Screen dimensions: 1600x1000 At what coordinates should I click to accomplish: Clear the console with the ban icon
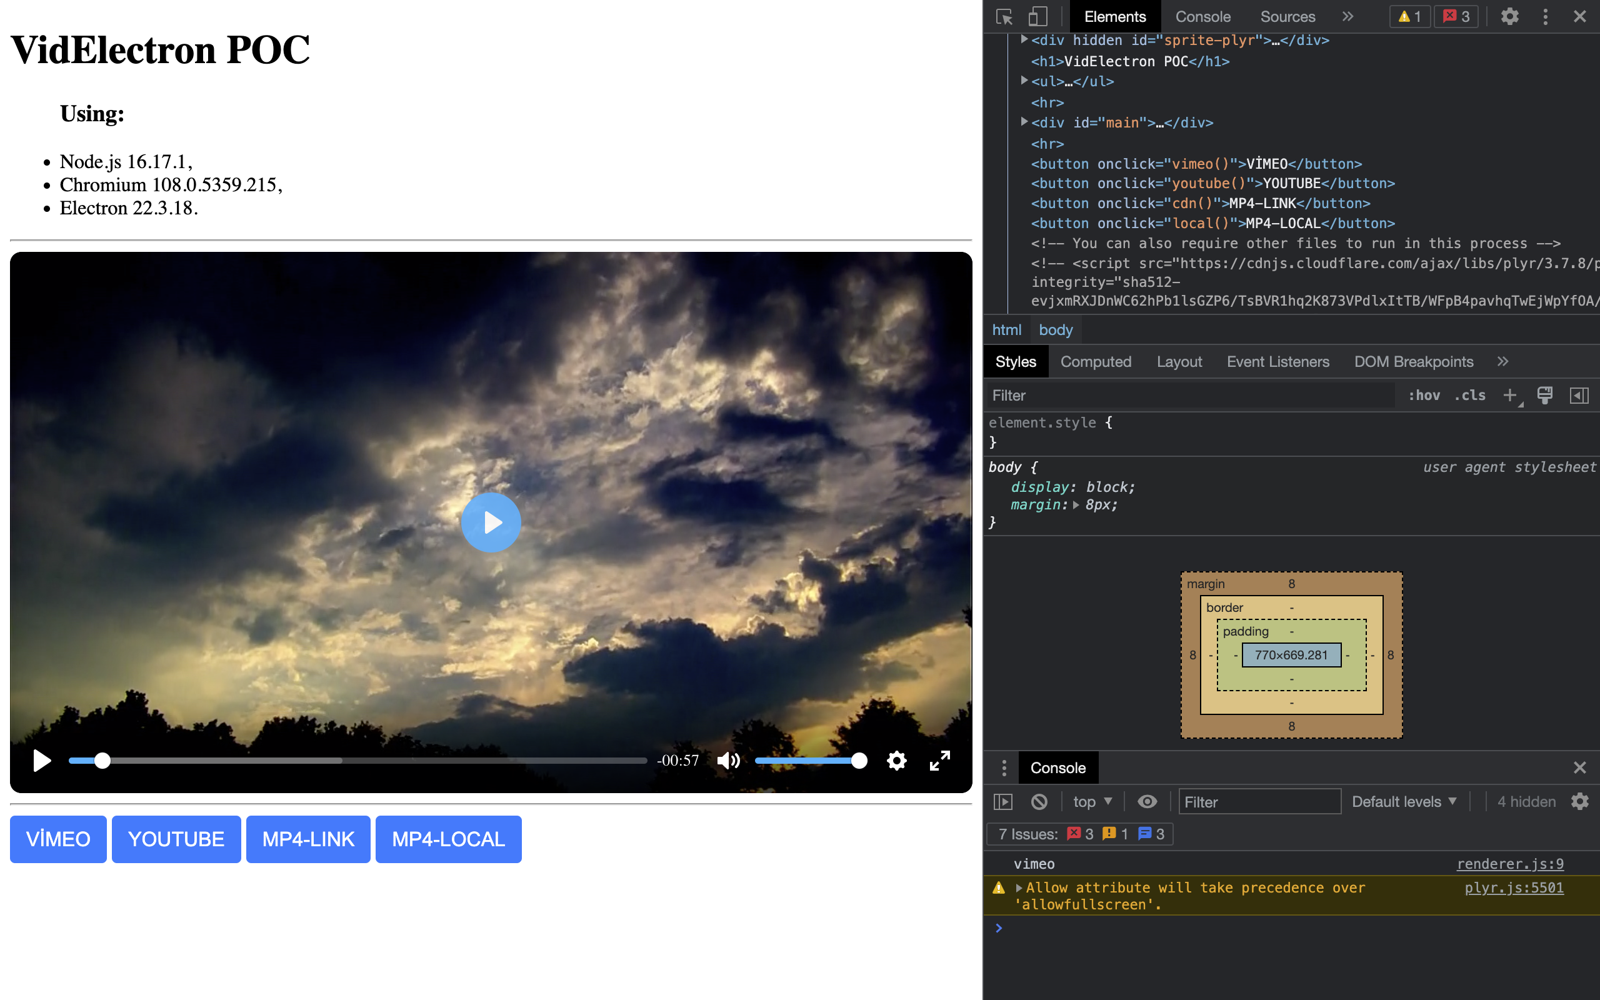[x=1039, y=802]
